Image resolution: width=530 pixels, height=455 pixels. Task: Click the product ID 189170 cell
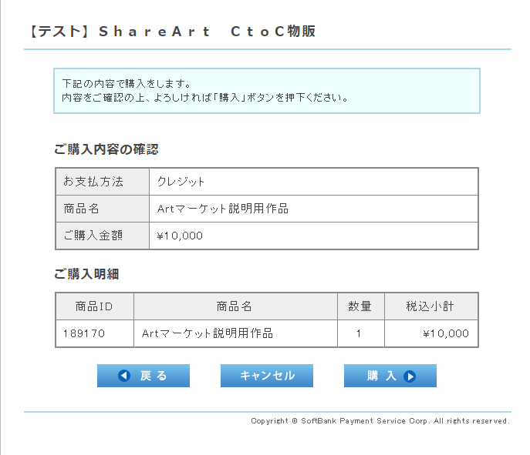tap(95, 333)
